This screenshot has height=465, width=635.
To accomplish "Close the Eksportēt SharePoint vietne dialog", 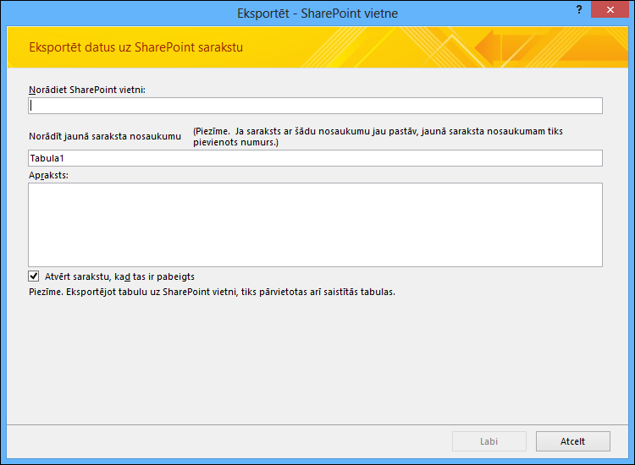I will (610, 9).
